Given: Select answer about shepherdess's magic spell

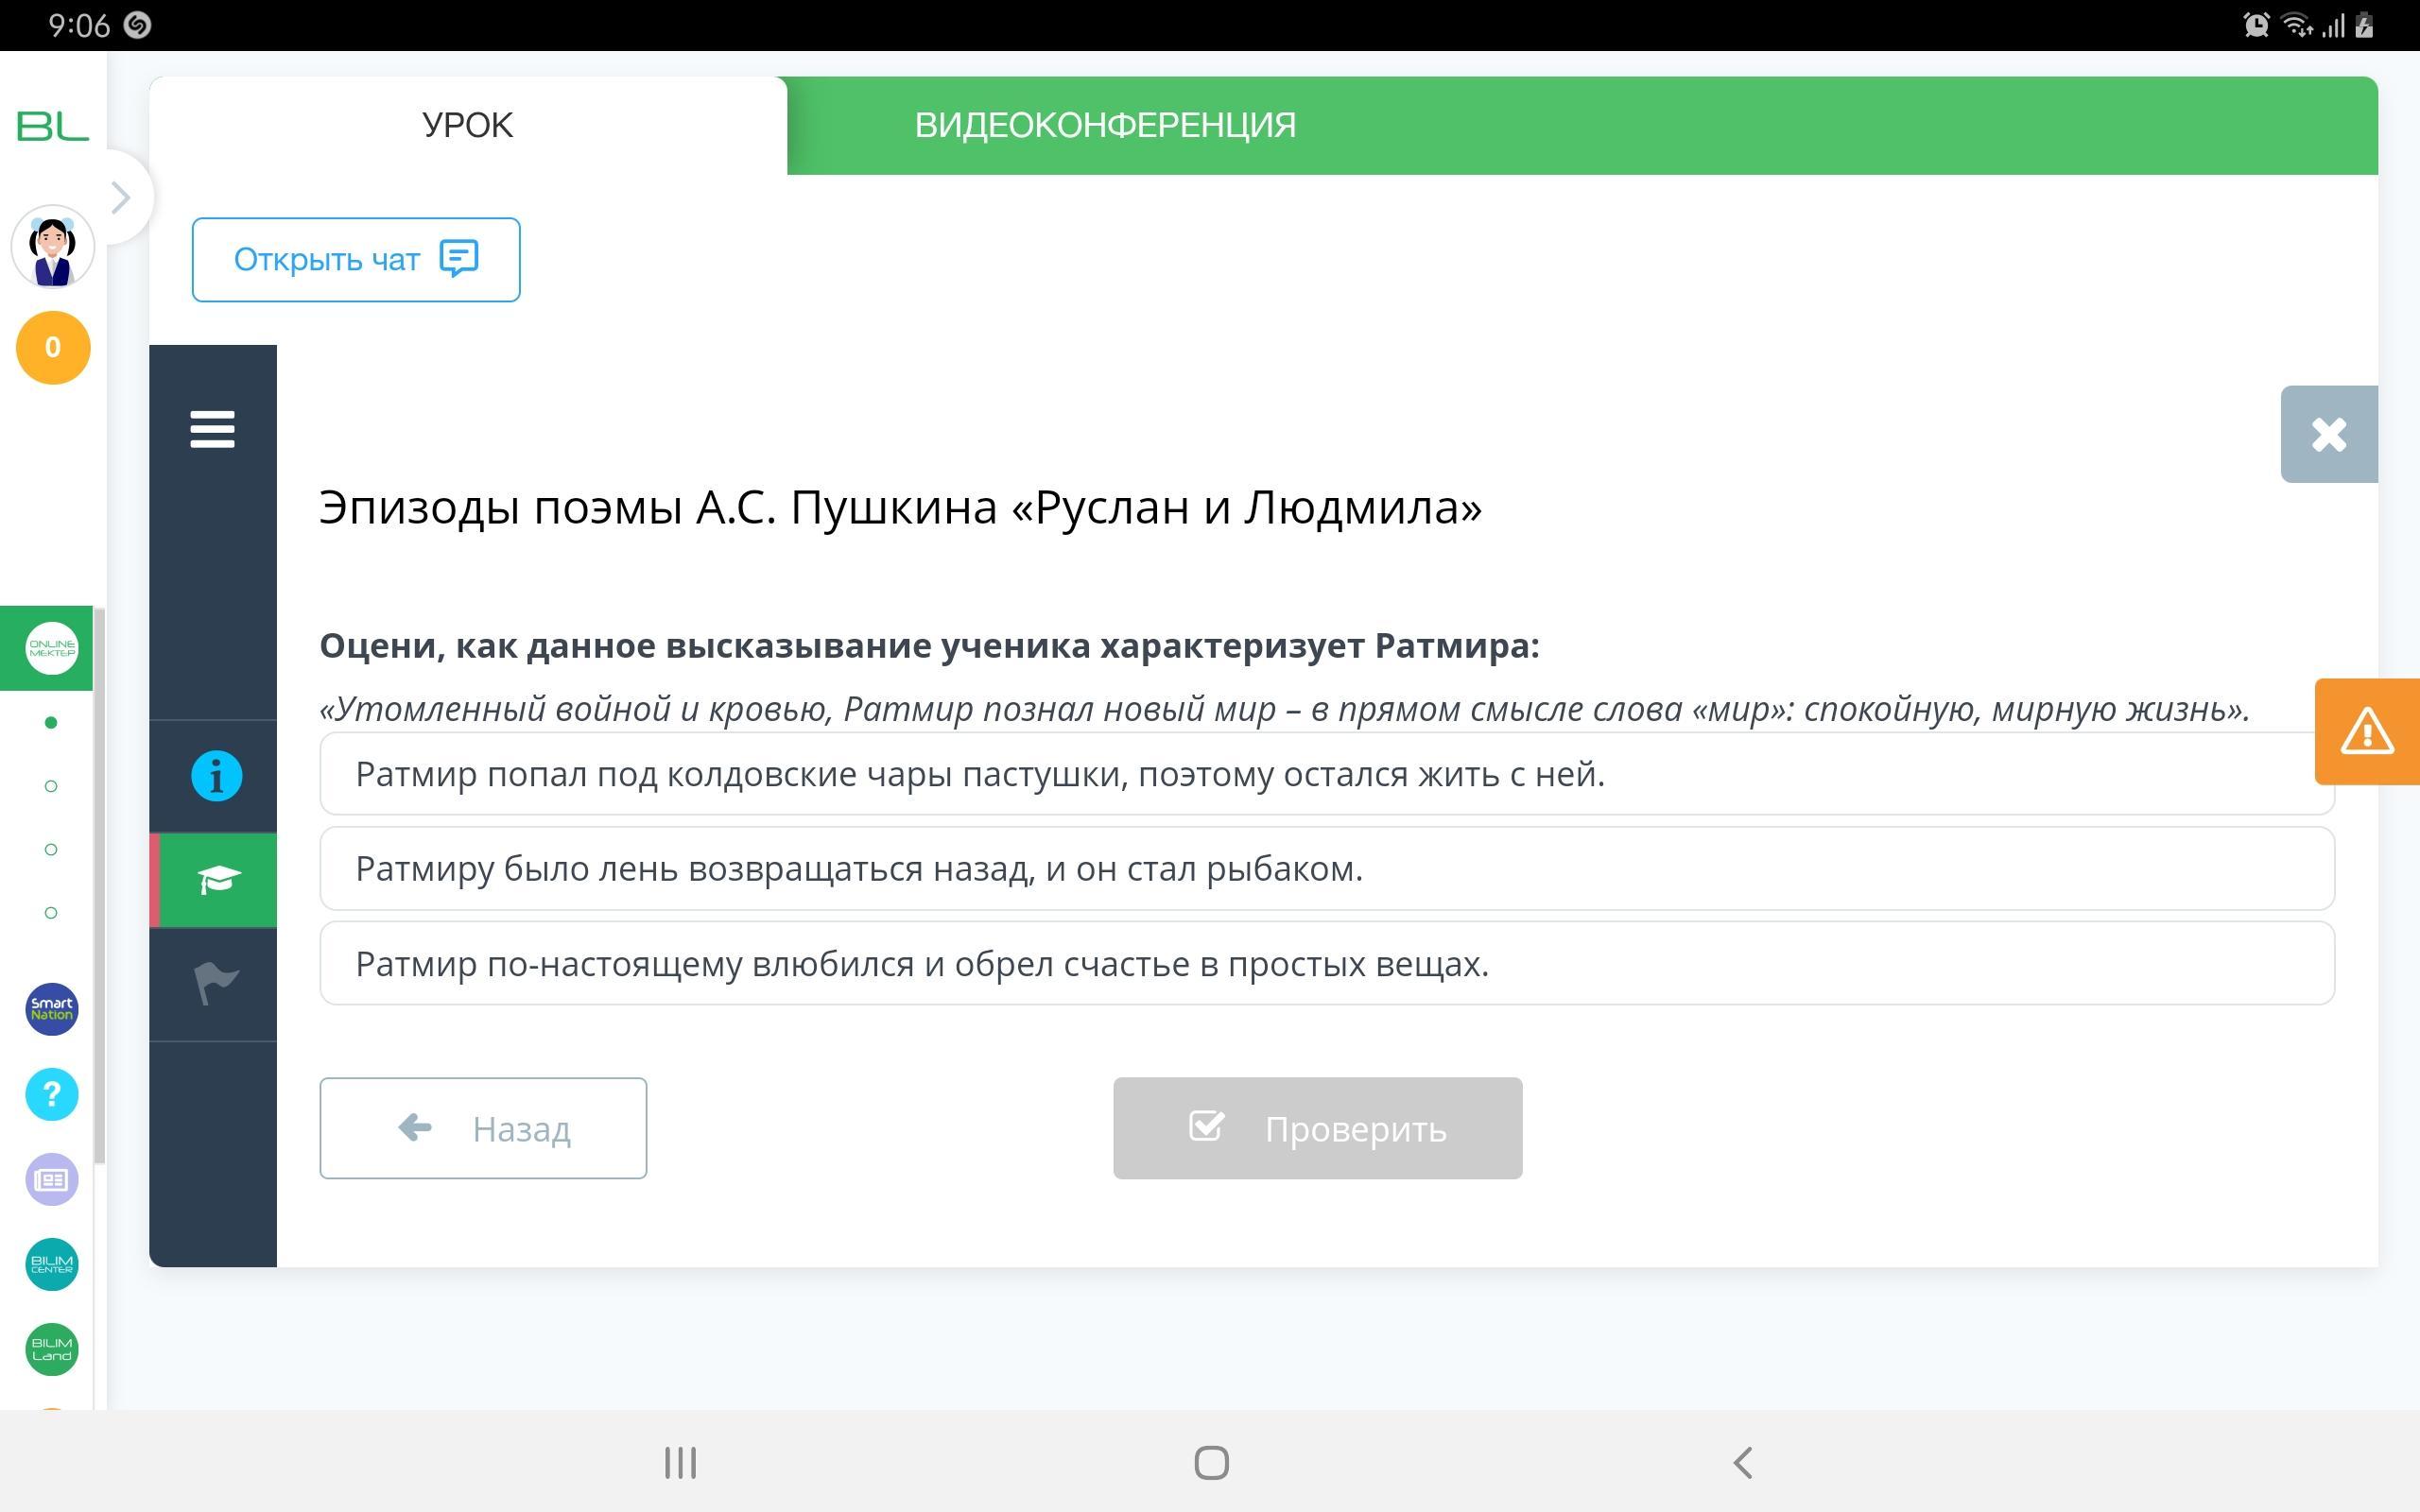Looking at the screenshot, I should [1326, 774].
